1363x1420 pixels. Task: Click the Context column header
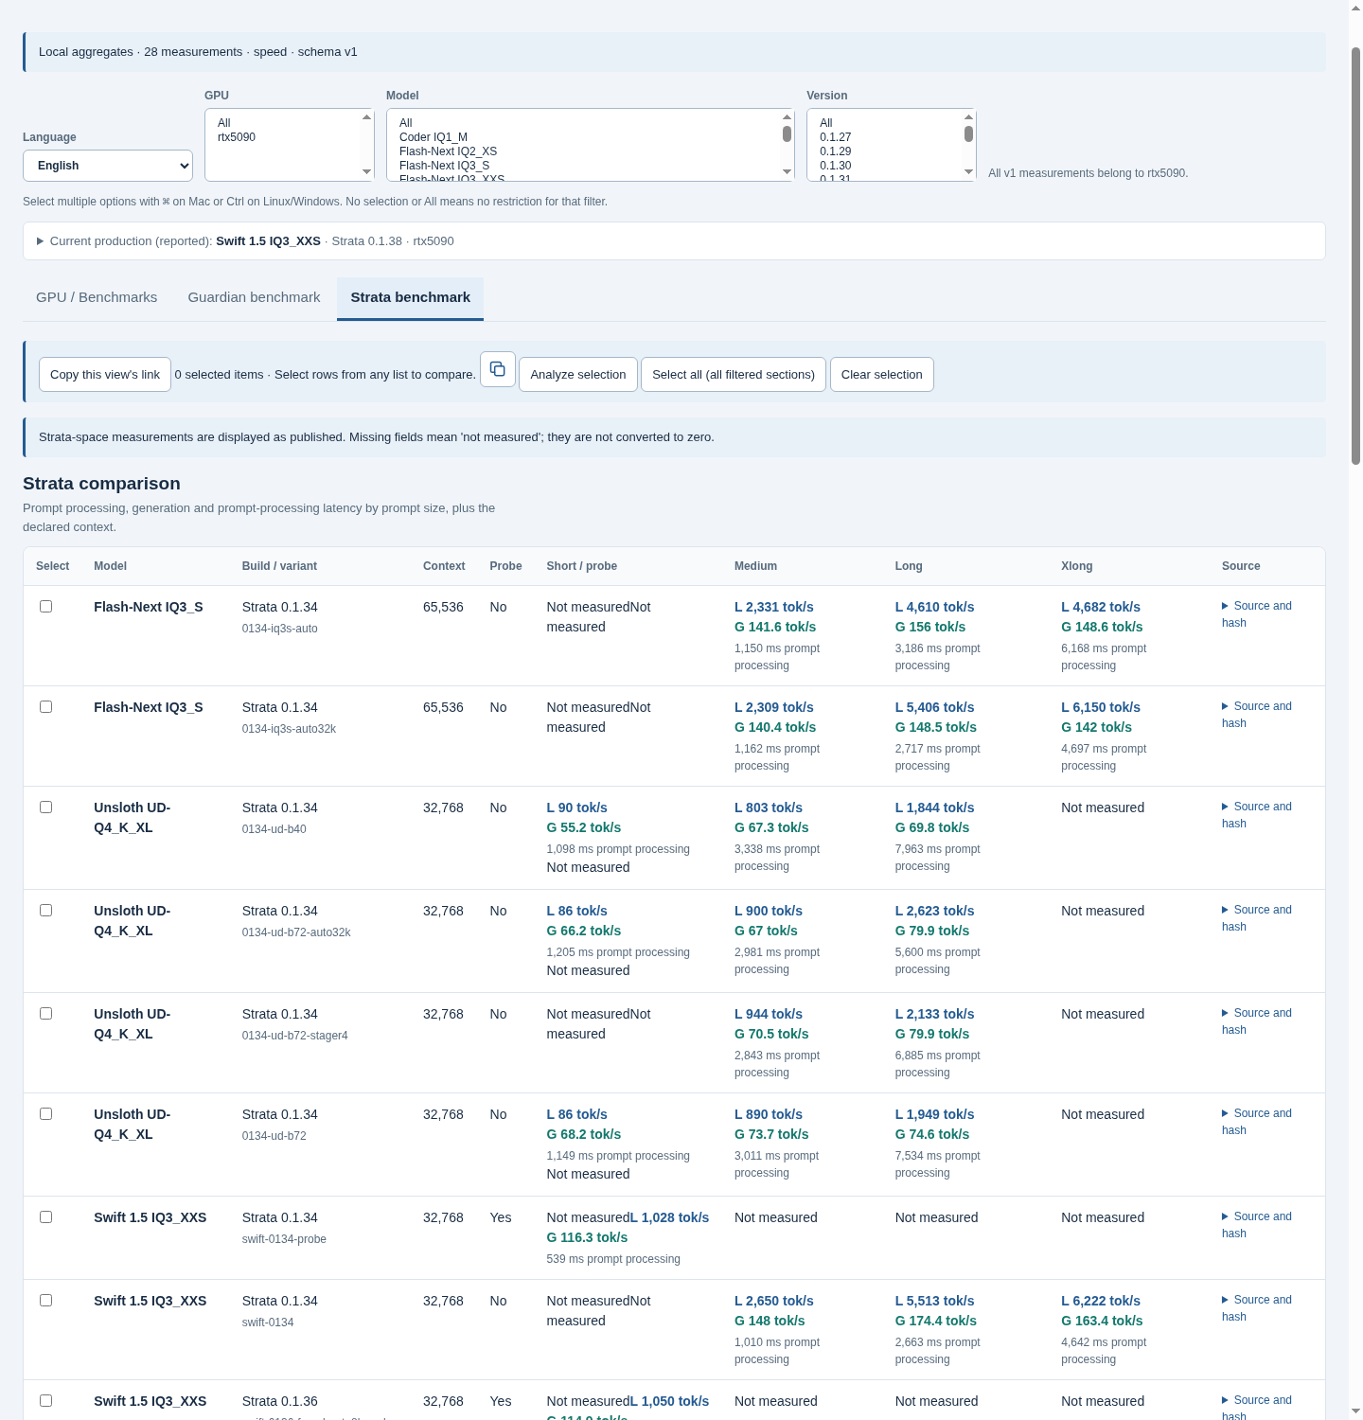444,566
